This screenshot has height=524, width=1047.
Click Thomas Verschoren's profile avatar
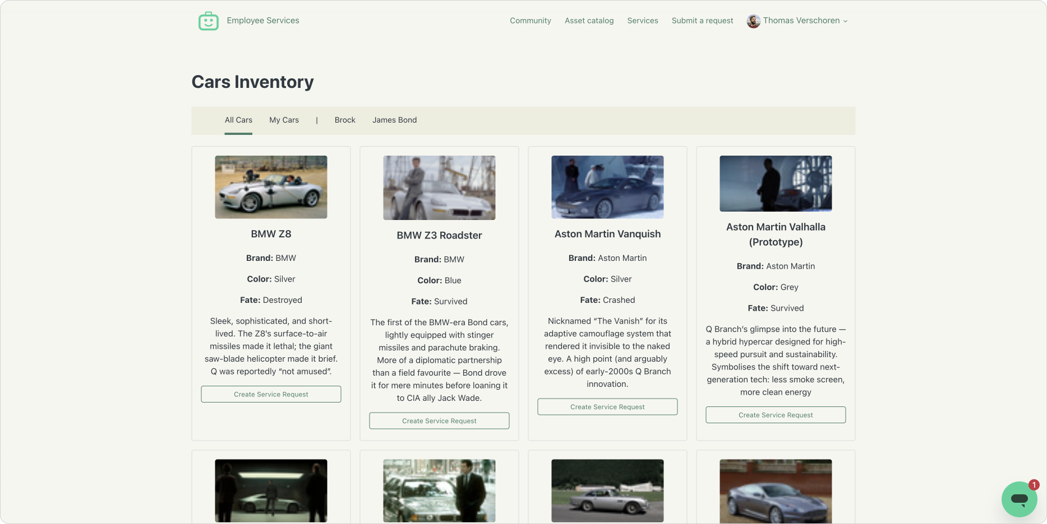pos(754,21)
